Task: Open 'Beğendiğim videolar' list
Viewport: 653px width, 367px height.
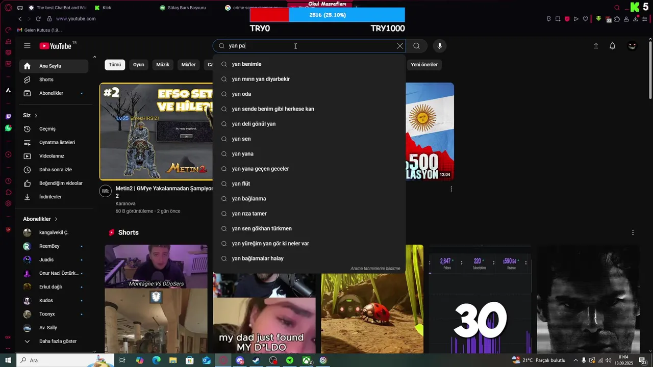Action: [x=54, y=183]
